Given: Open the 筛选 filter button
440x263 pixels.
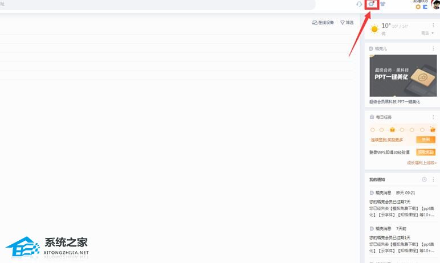Looking at the screenshot, I should (x=347, y=22).
